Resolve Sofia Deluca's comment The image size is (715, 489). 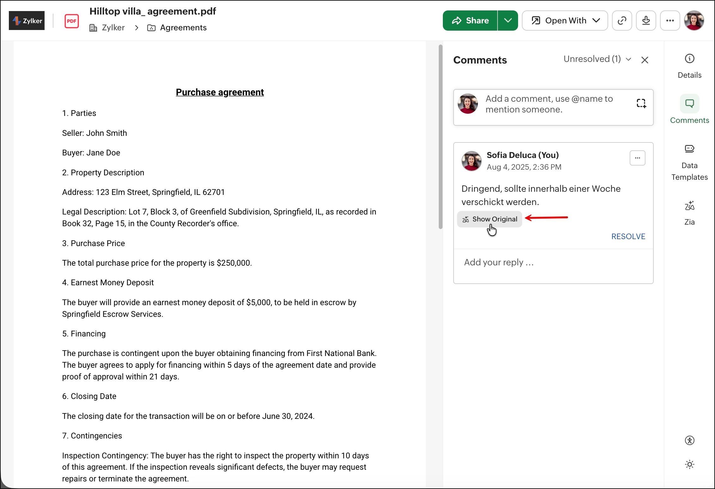coord(628,236)
